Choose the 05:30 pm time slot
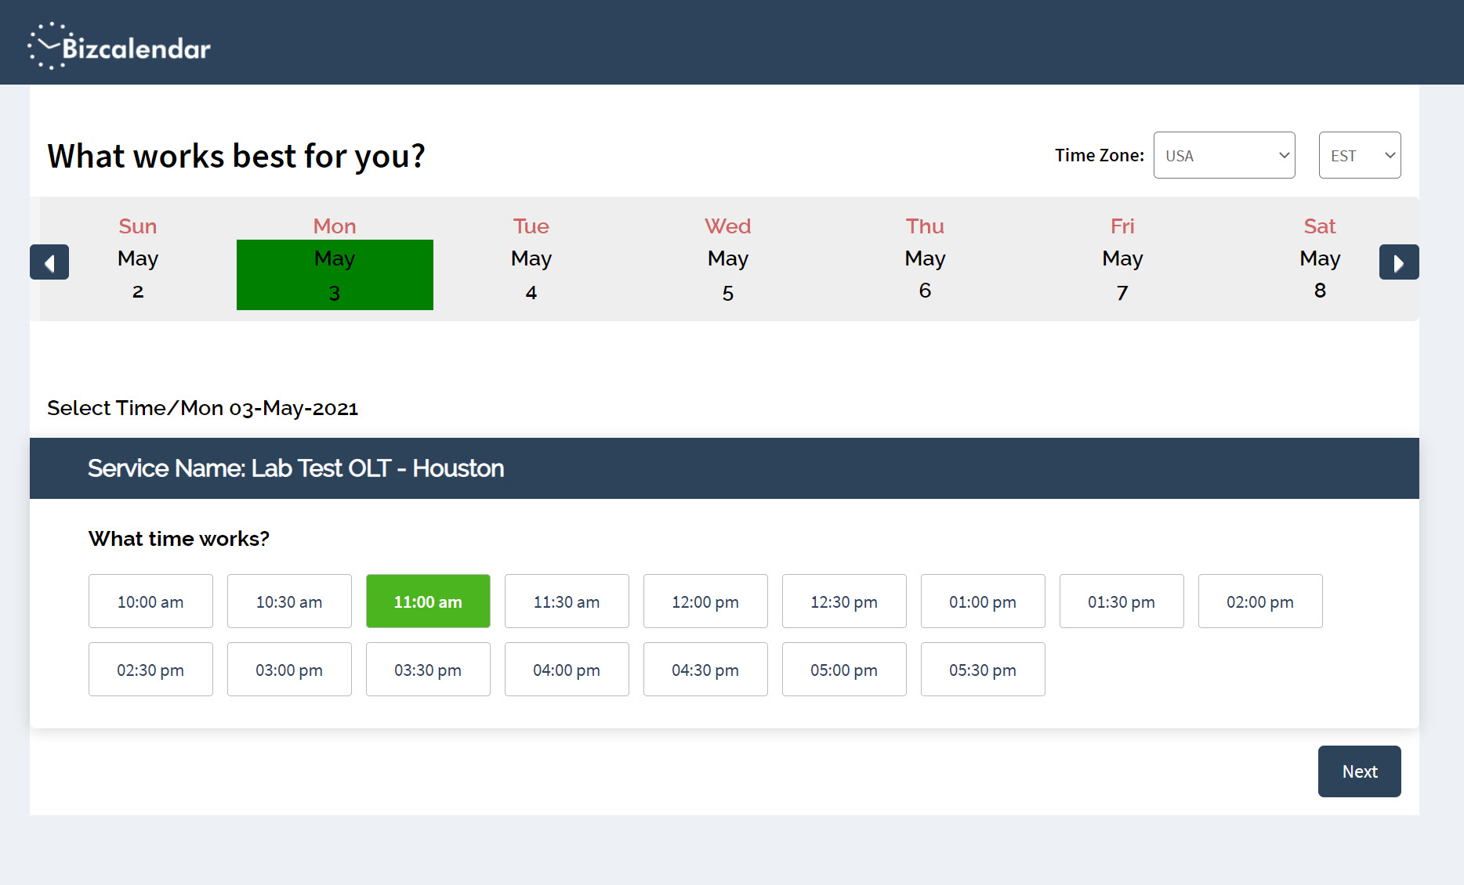The image size is (1464, 885). [983, 670]
